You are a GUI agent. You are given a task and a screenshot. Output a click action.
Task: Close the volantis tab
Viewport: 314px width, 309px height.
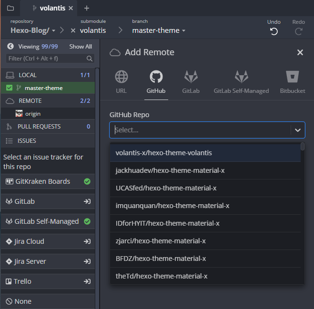pos(71,8)
